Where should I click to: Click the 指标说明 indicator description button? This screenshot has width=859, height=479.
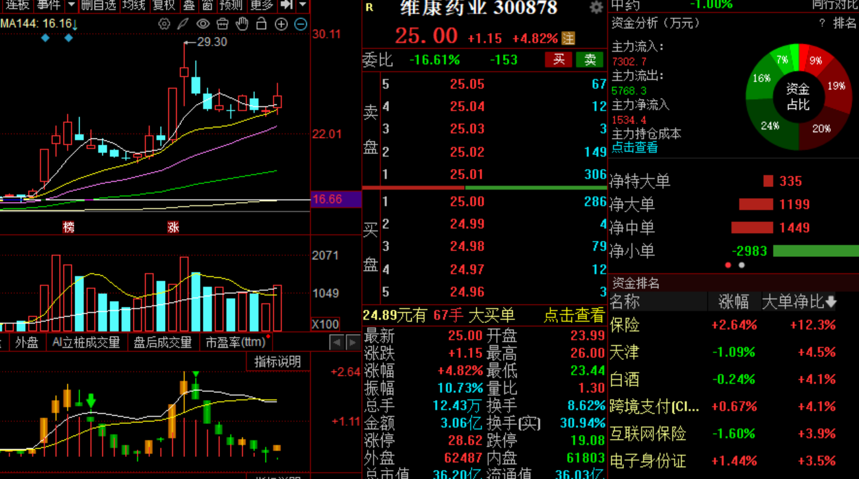[278, 362]
